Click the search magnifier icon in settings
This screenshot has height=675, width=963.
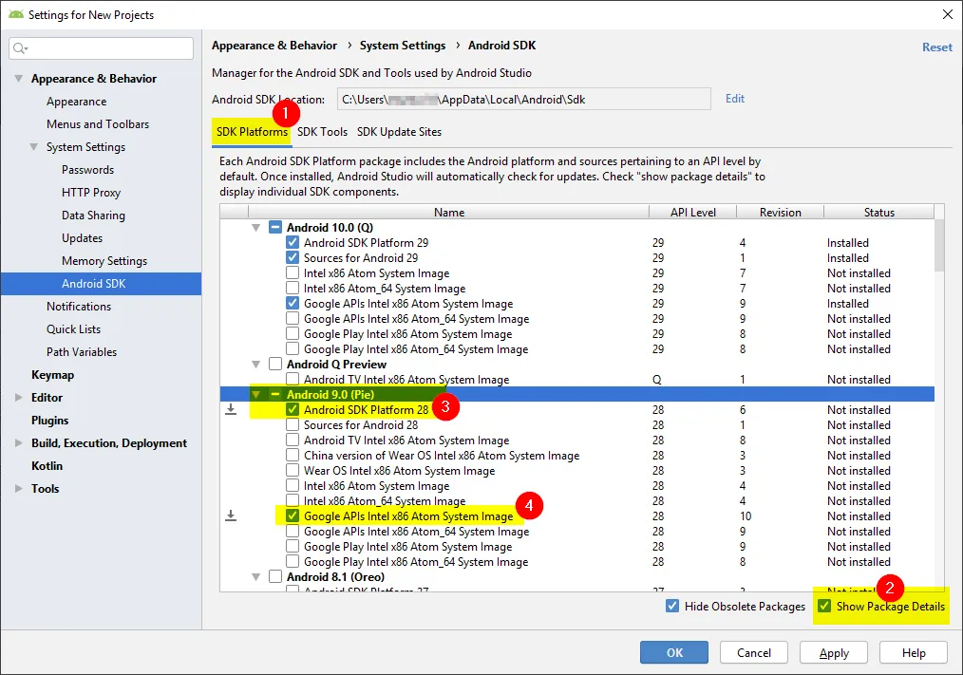[x=20, y=48]
